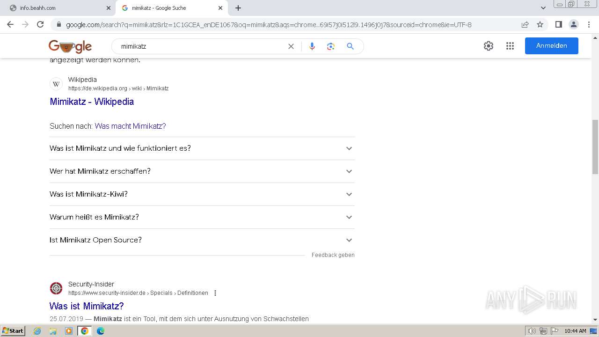Click the network tray icon
This screenshot has height=337, width=599.
tap(543, 331)
